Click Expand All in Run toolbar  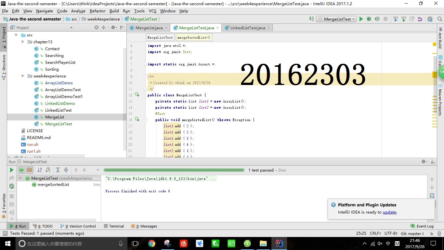[x=58, y=170]
